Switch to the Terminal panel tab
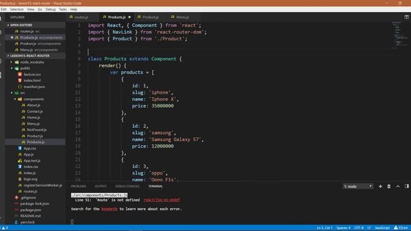411x231 pixels. [x=155, y=186]
